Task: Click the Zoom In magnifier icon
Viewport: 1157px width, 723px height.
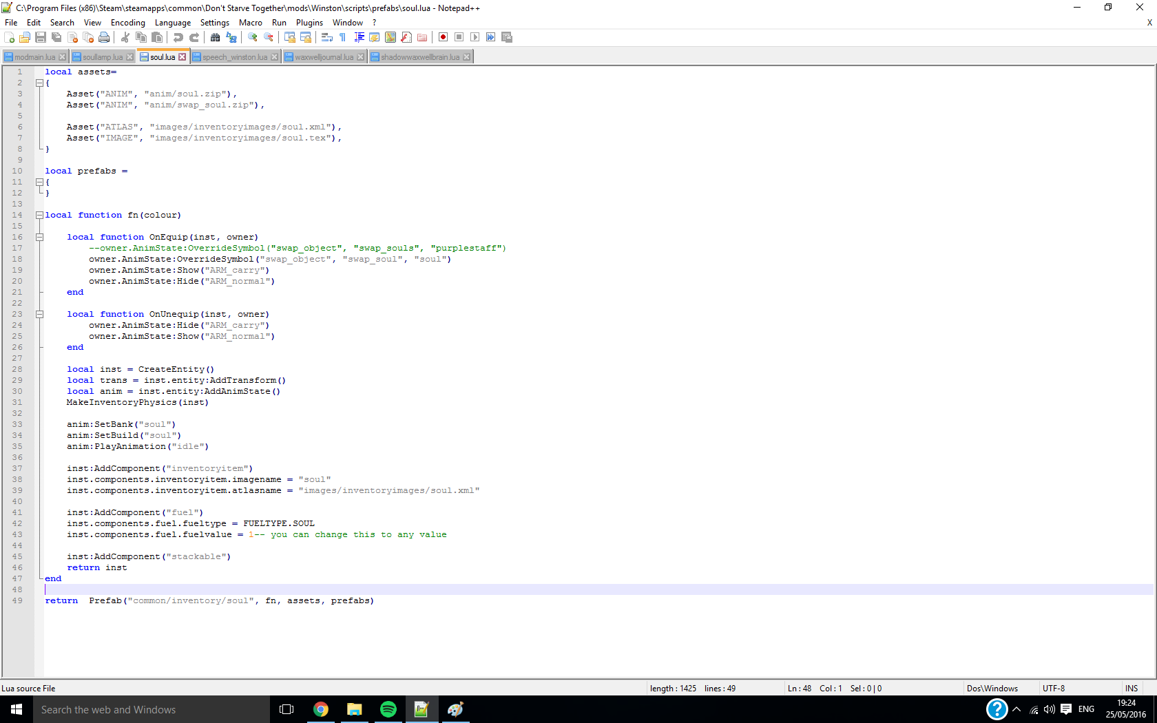Action: tap(253, 37)
